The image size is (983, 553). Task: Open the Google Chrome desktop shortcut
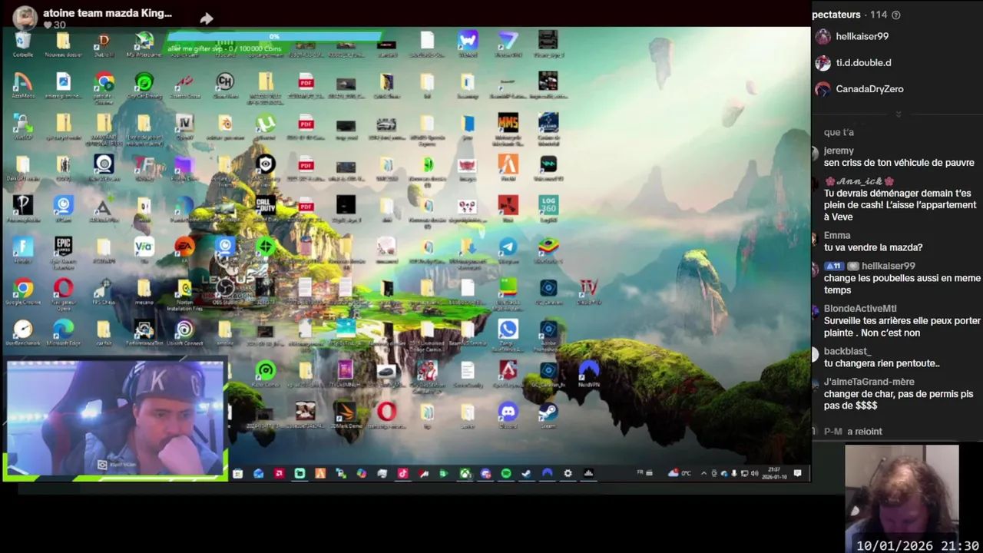coord(23,292)
